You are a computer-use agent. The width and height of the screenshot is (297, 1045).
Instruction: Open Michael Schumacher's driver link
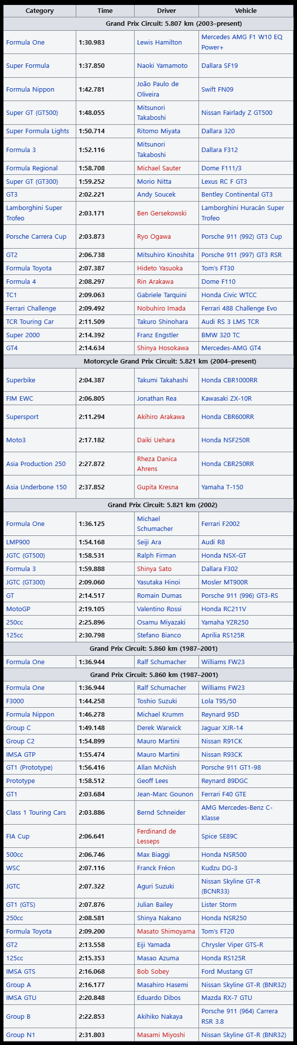pos(155,524)
